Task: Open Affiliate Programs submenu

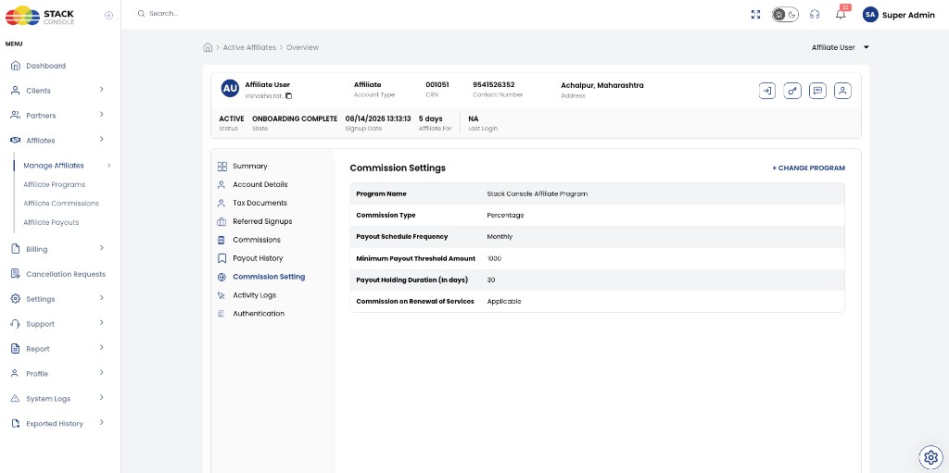Action: coord(55,184)
